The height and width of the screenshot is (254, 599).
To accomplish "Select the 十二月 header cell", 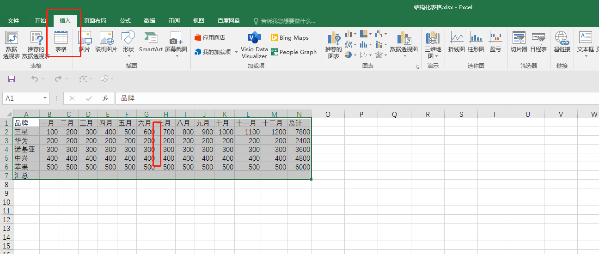I will 274,123.
